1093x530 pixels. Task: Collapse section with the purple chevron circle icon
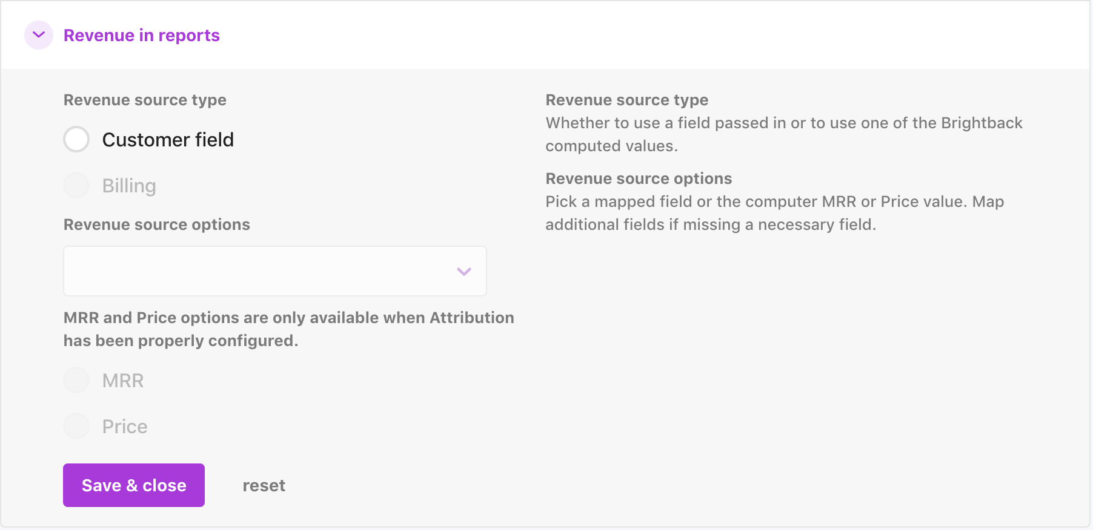coord(39,35)
